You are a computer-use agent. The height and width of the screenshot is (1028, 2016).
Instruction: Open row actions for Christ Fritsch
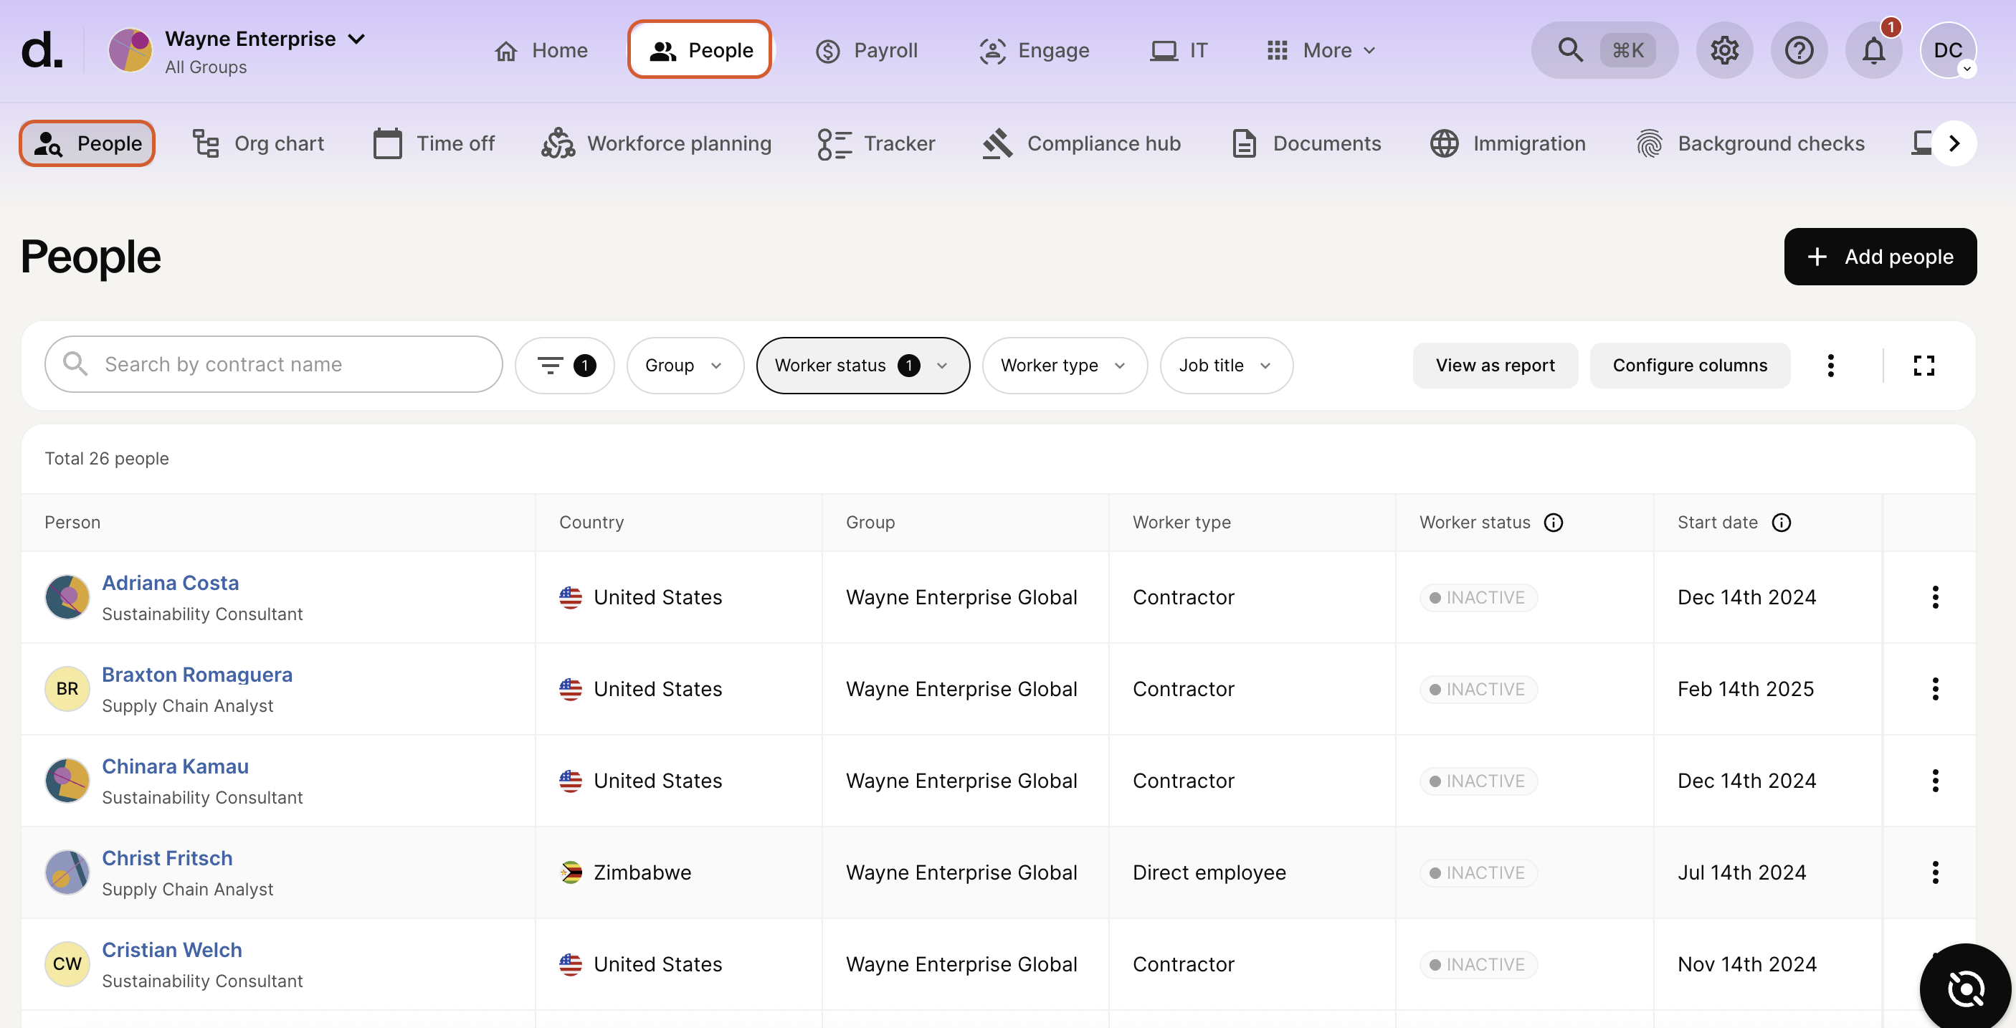tap(1934, 872)
